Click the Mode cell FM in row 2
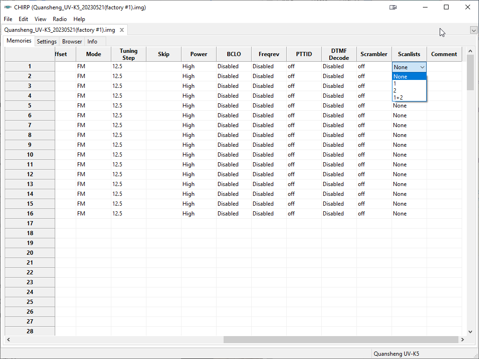479x359 pixels. coord(94,76)
